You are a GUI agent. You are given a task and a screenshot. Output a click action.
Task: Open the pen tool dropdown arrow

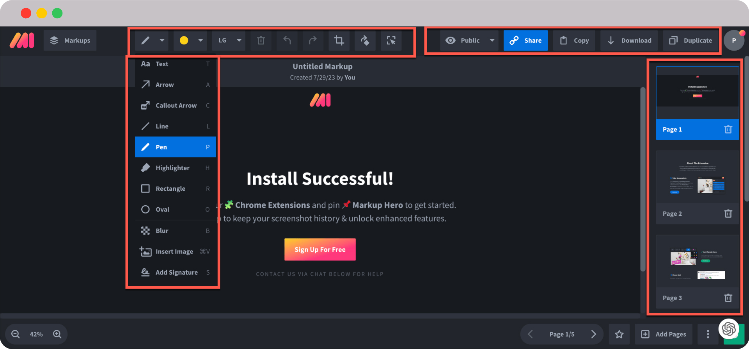tap(162, 41)
